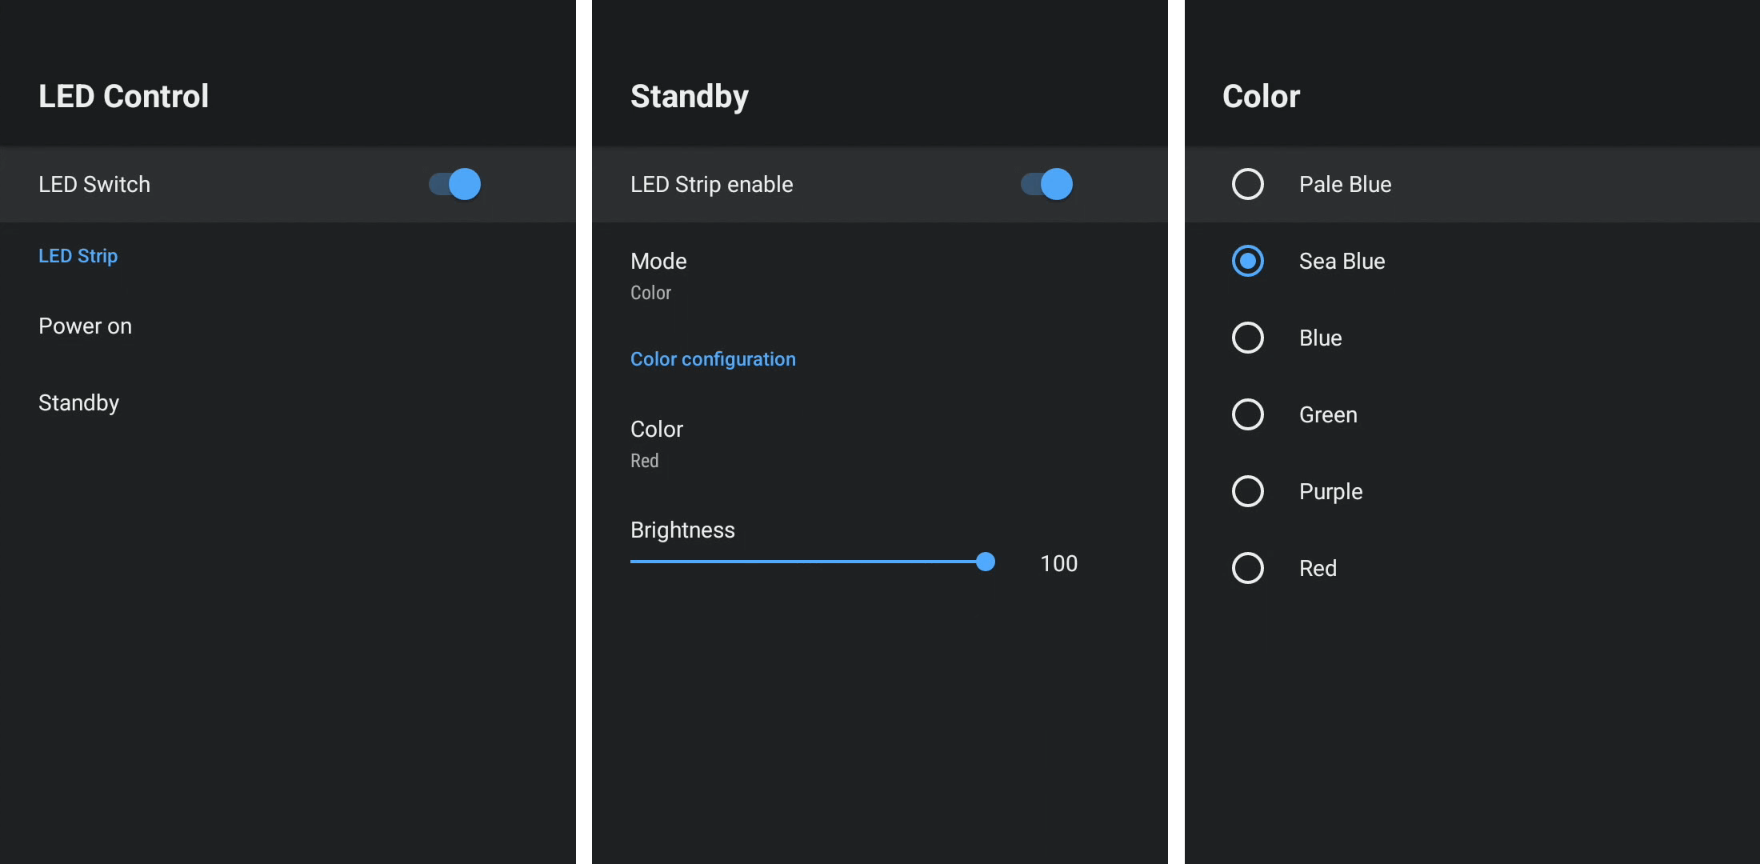Image resolution: width=1760 pixels, height=864 pixels.
Task: Pick the Blue radio option
Action: pos(1247,338)
